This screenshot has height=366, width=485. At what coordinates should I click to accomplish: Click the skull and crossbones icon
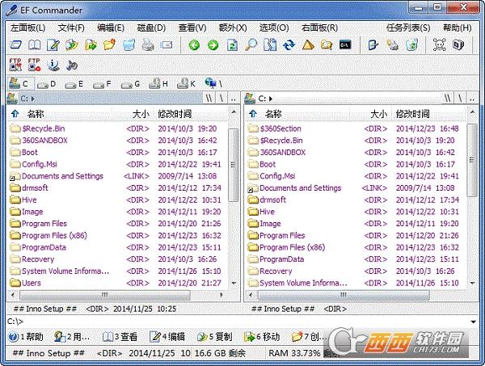pos(439,44)
